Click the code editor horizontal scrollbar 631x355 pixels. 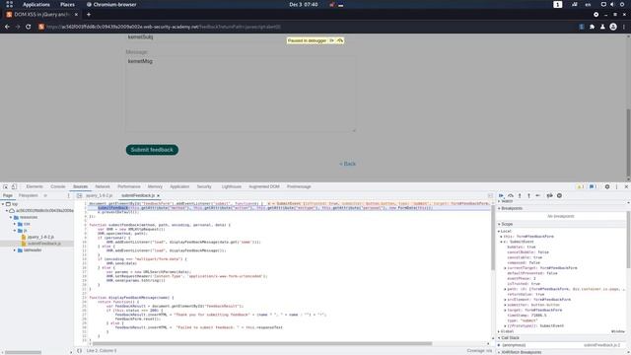point(262,344)
